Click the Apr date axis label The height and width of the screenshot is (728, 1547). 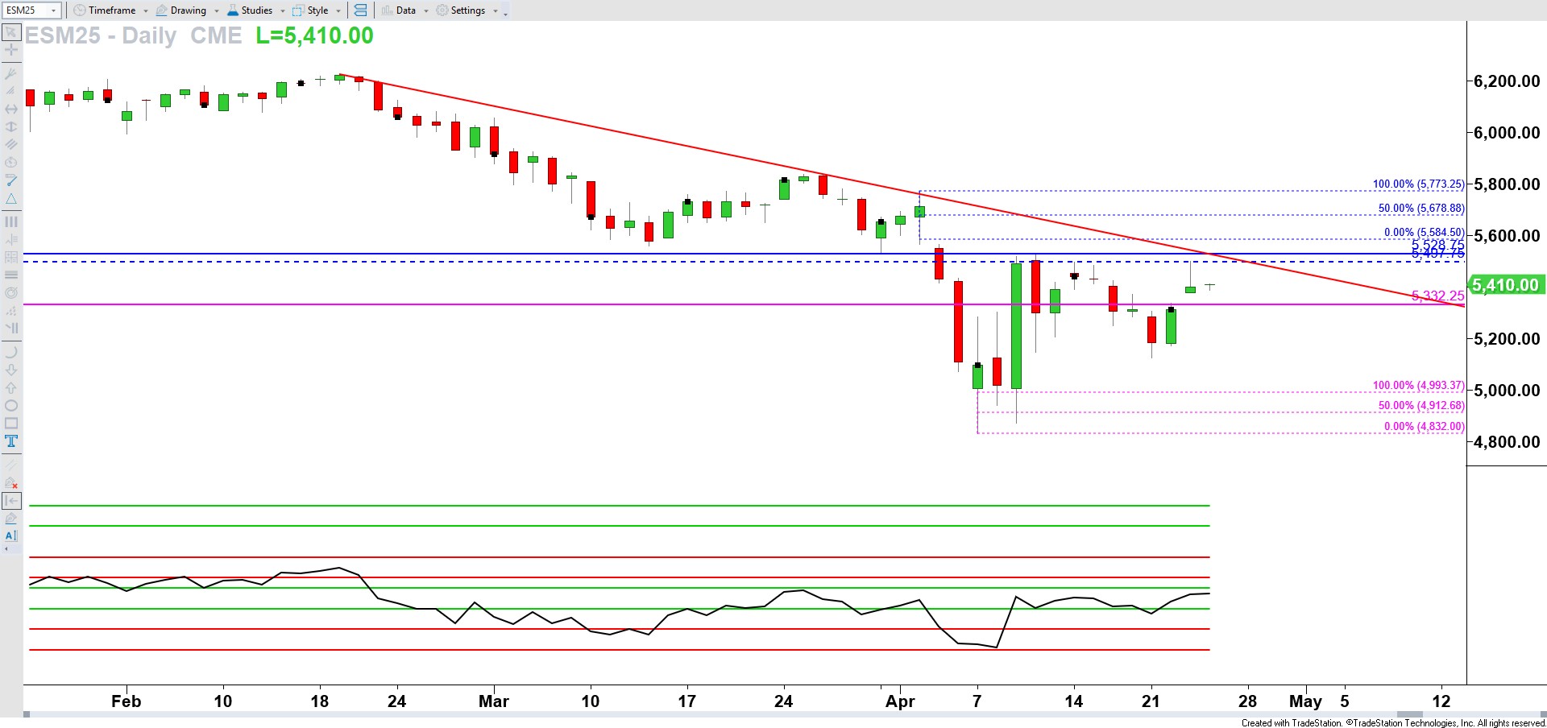point(900,701)
